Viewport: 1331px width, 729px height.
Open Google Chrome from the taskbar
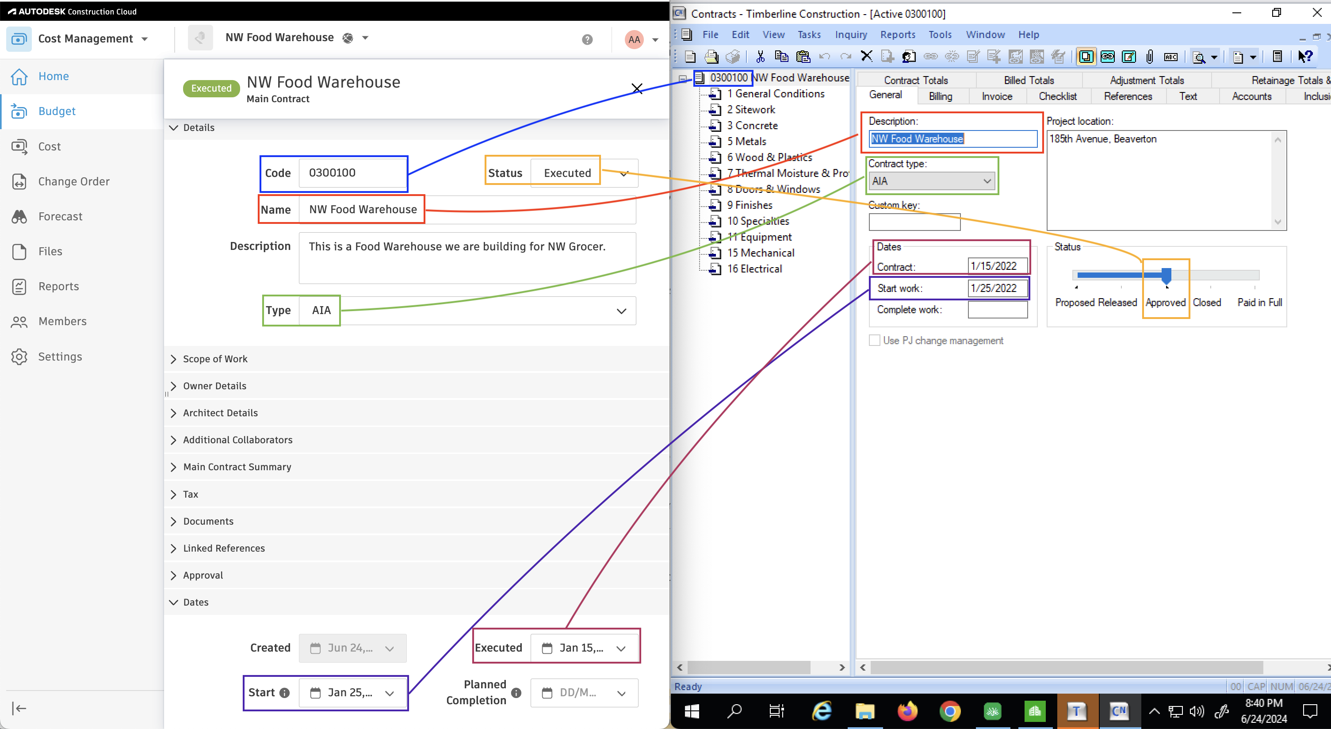point(950,711)
